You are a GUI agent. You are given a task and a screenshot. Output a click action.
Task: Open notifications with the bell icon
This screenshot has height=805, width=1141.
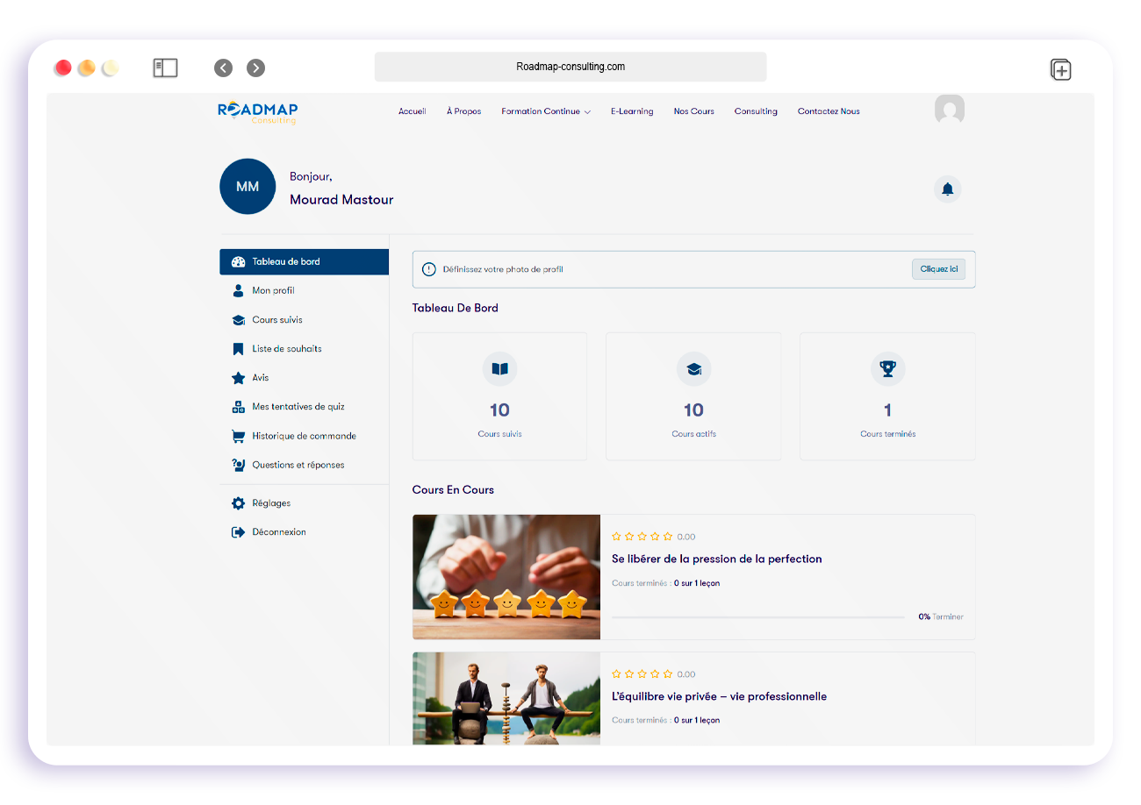click(948, 189)
